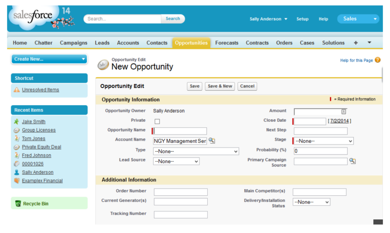Click the Unresolved Items warning icon
The image size is (390, 233).
17,90
